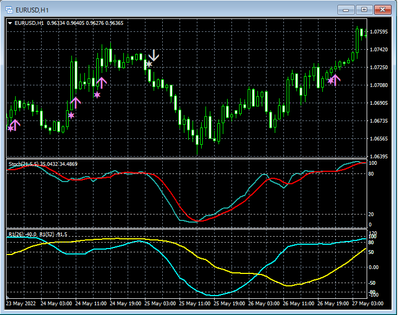Select the grey star beside the down arrow

point(149,64)
